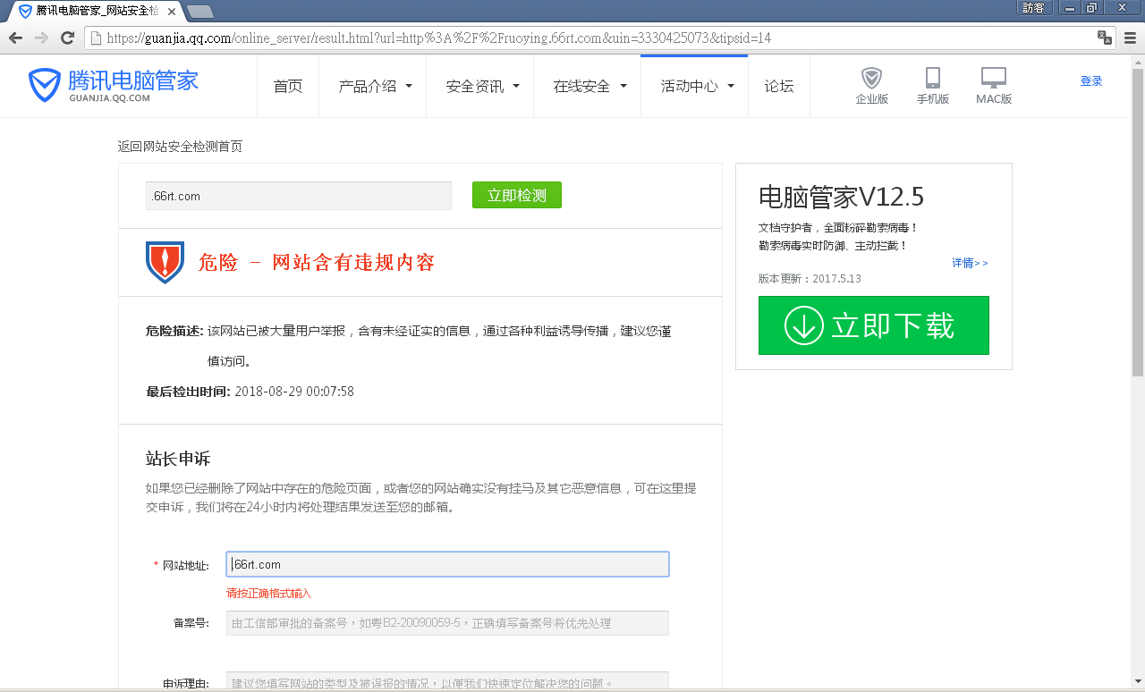
Task: Click the 电脑管家V12.5 heading
Action: point(841,196)
